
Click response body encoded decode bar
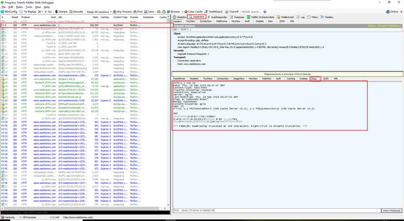287,74
